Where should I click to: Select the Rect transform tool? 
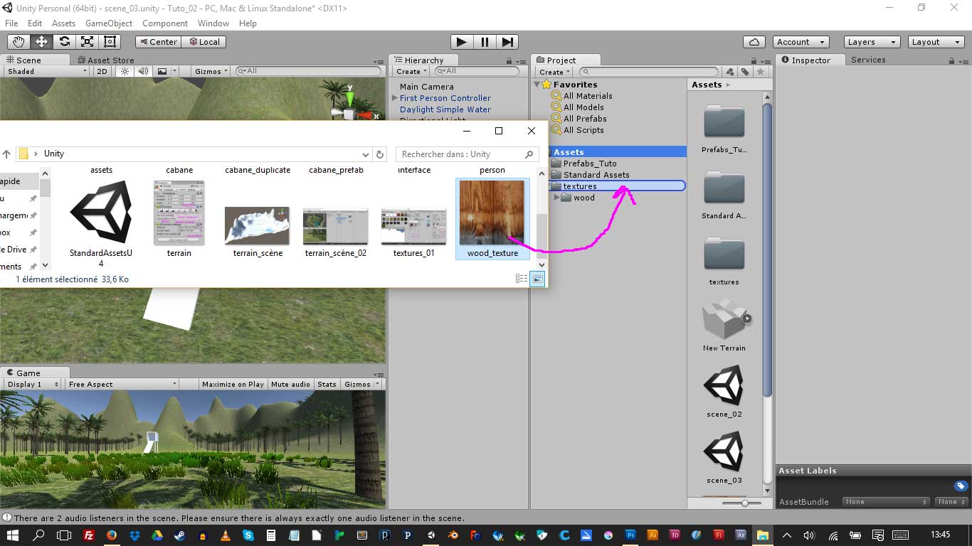coord(110,42)
